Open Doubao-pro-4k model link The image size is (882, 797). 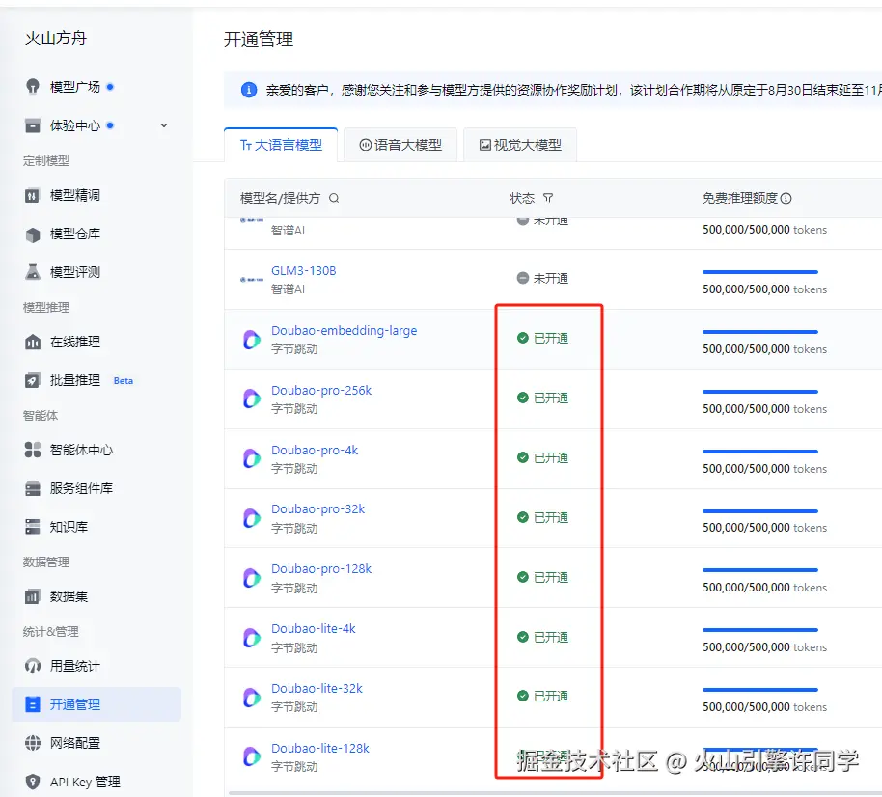(315, 450)
